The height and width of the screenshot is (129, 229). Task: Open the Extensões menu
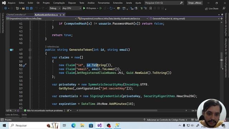pyautogui.click(x=118, y=3)
